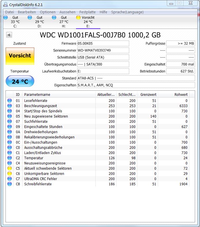Click the Eigenschaften field
The height and width of the screenshot is (227, 200).
pos(136,85)
